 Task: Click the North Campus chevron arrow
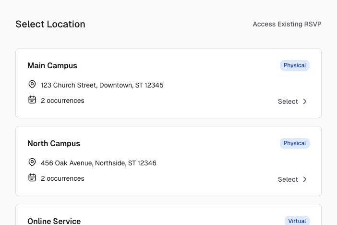(x=304, y=179)
